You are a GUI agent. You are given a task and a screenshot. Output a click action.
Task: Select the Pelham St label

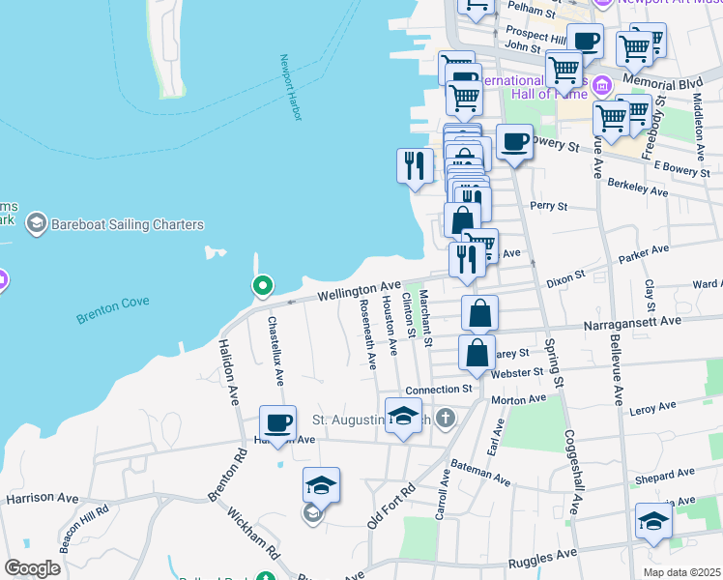coord(532,10)
